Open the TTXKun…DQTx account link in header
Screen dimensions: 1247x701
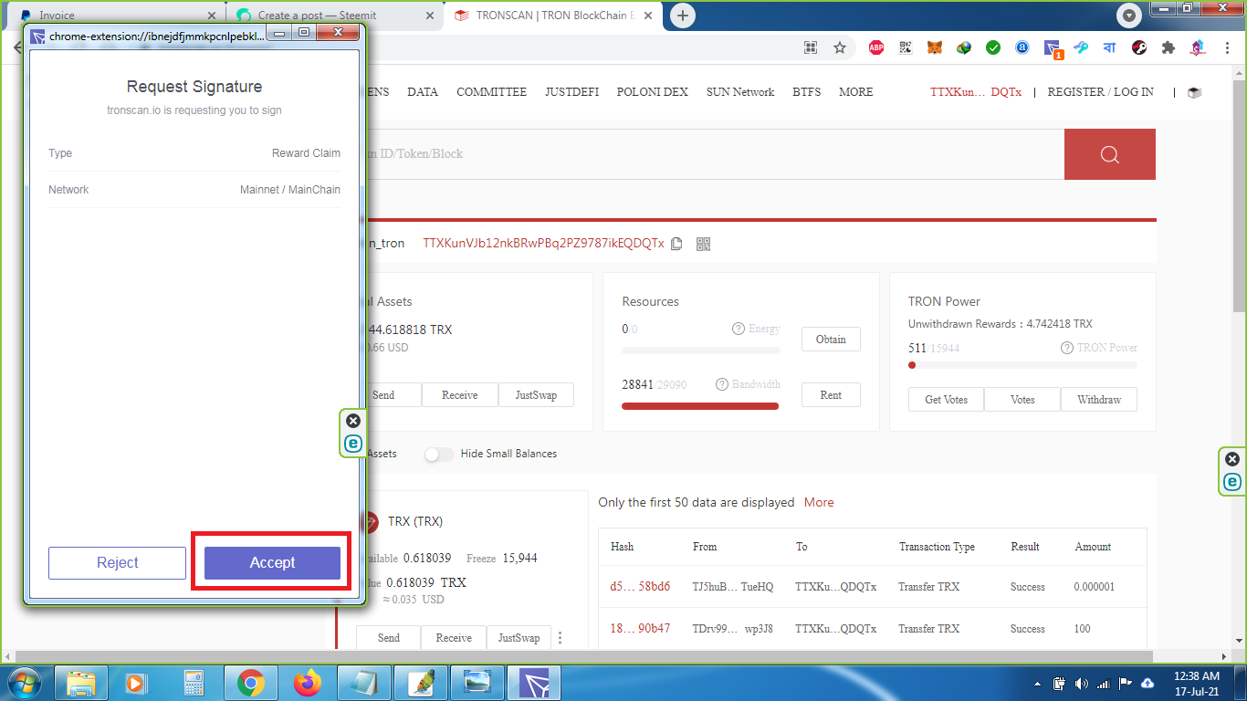click(x=976, y=92)
